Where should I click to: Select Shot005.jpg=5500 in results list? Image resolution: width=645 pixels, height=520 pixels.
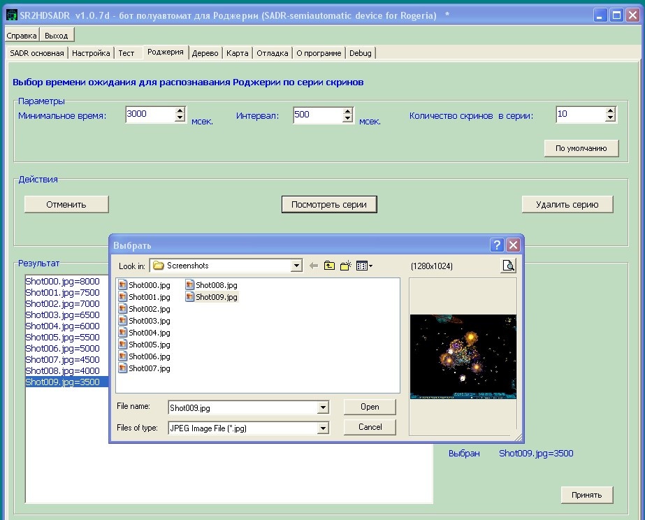(62, 337)
